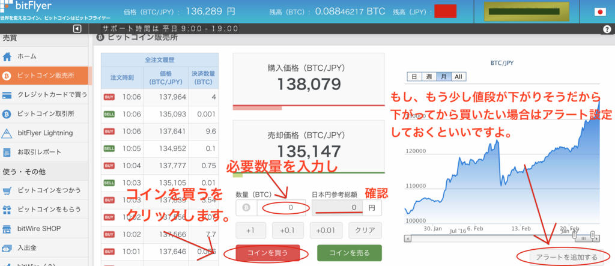Open ビットコインをもらう
The image size is (615, 266).
pyautogui.click(x=44, y=210)
